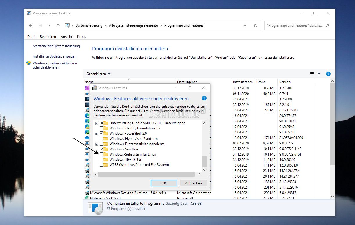Tick the WPFS (Windows Projected File System) checkbox
Image resolution: width=355 pixels, height=225 pixels.
point(101,165)
